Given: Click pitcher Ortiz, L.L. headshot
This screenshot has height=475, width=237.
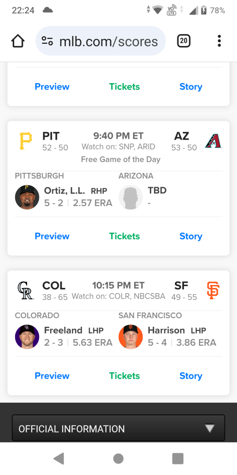Looking at the screenshot, I should pyautogui.click(x=27, y=197).
